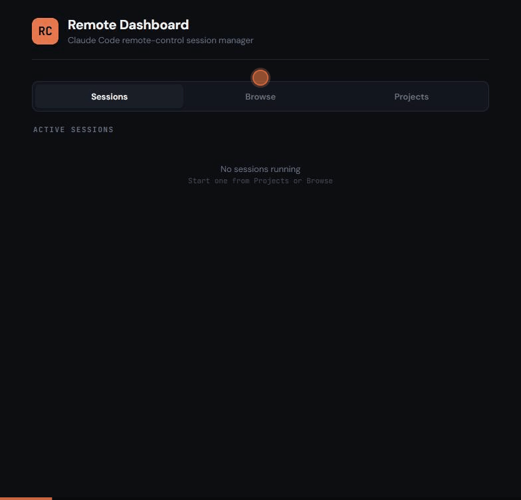The width and height of the screenshot is (521, 500).
Task: Click the word "running" in the empty message
Action: (286, 169)
